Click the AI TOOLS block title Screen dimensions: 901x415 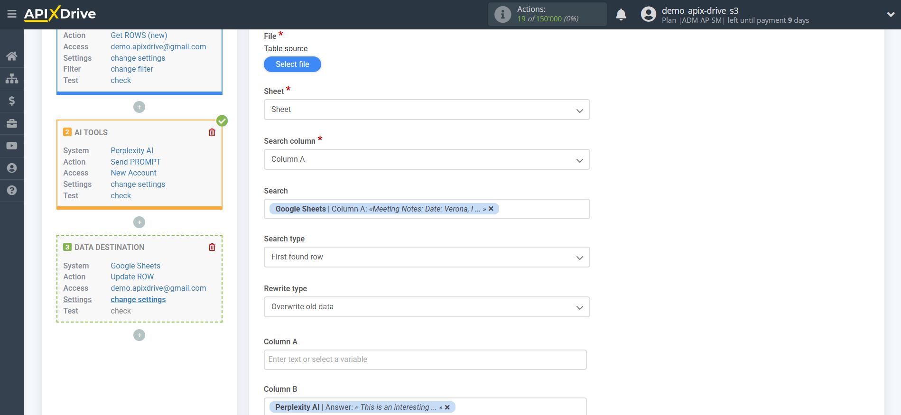(x=91, y=132)
